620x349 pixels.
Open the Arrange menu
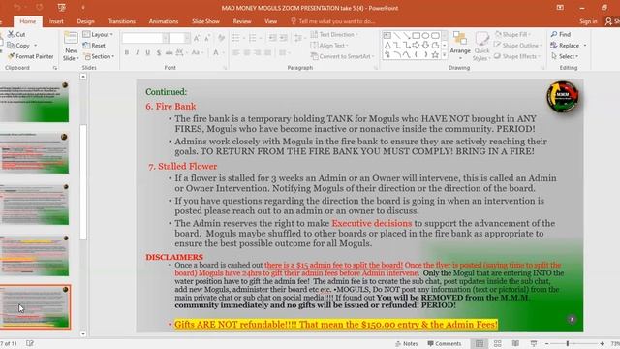[460, 46]
